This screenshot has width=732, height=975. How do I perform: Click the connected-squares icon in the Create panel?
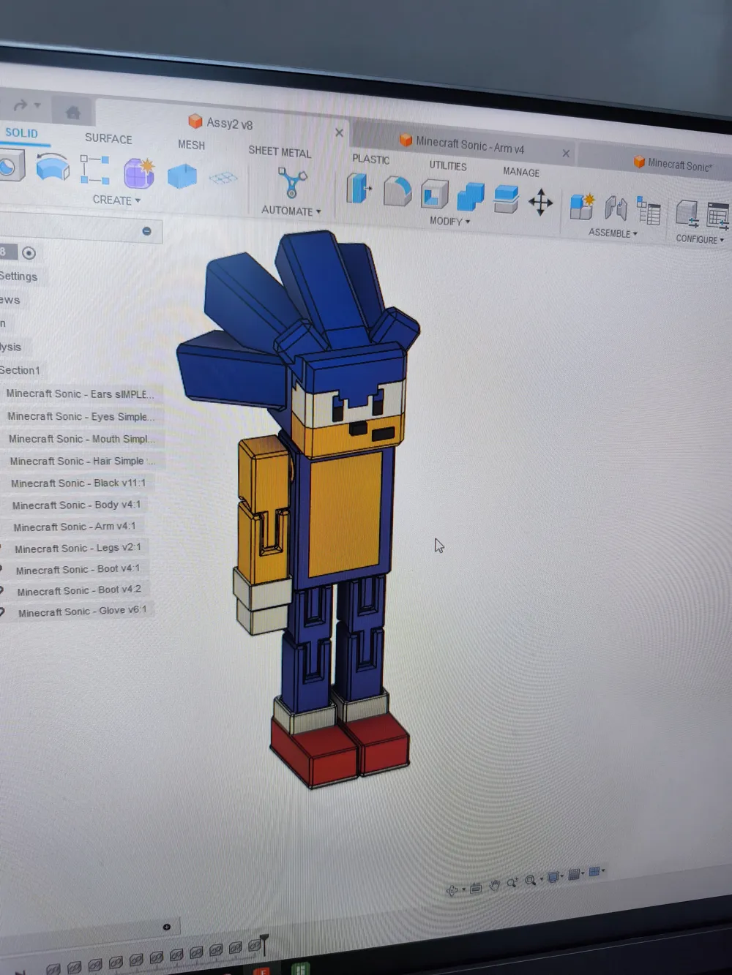pyautogui.click(x=95, y=170)
